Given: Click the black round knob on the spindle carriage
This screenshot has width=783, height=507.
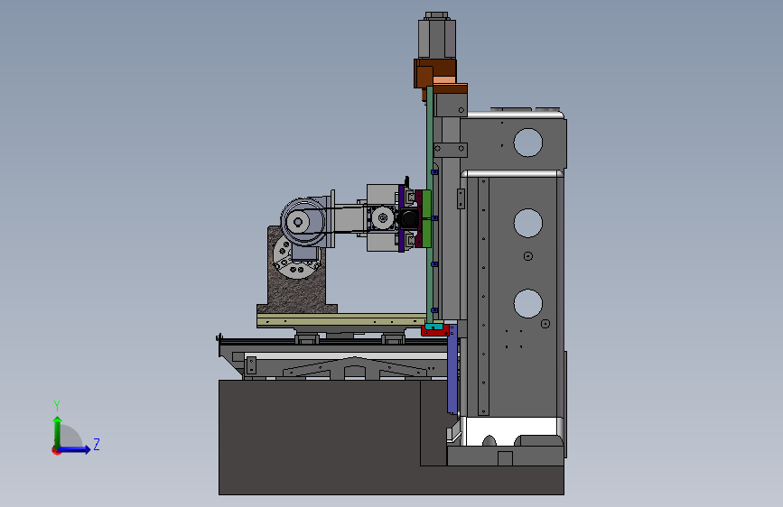Looking at the screenshot, I should tap(409, 218).
